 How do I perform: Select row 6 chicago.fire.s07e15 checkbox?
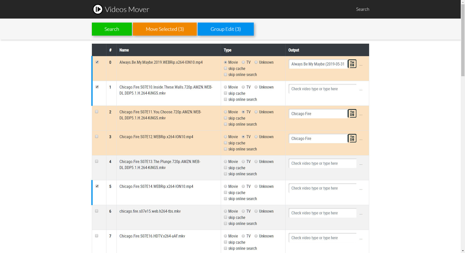97,211
